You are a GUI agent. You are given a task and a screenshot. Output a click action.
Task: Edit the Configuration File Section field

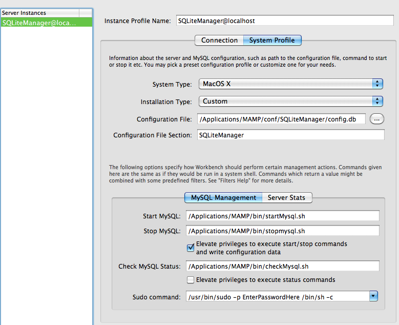290,135
